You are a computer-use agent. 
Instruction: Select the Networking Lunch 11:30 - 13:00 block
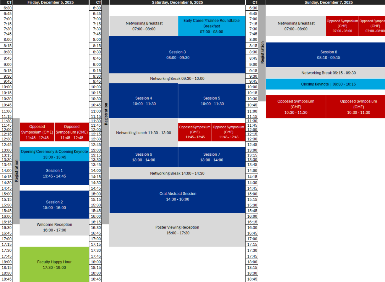[144, 133]
